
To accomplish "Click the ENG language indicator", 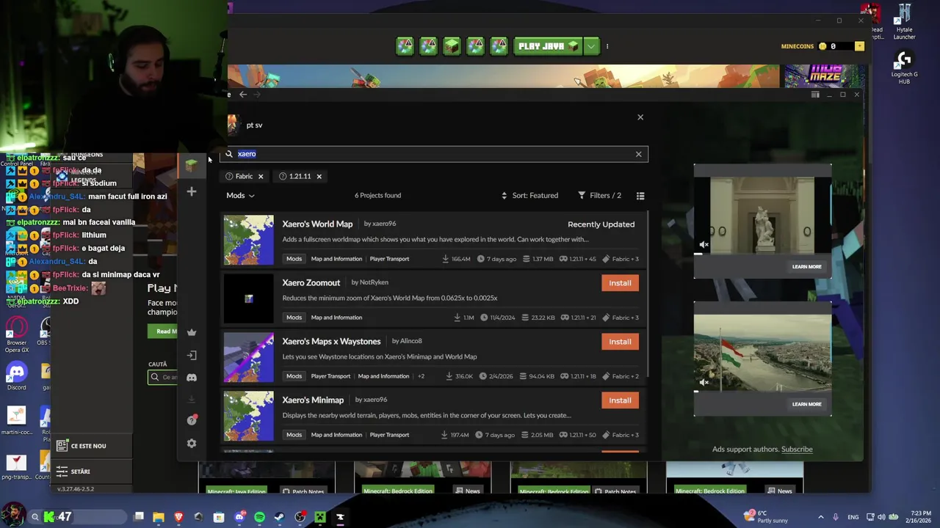I will tap(853, 517).
